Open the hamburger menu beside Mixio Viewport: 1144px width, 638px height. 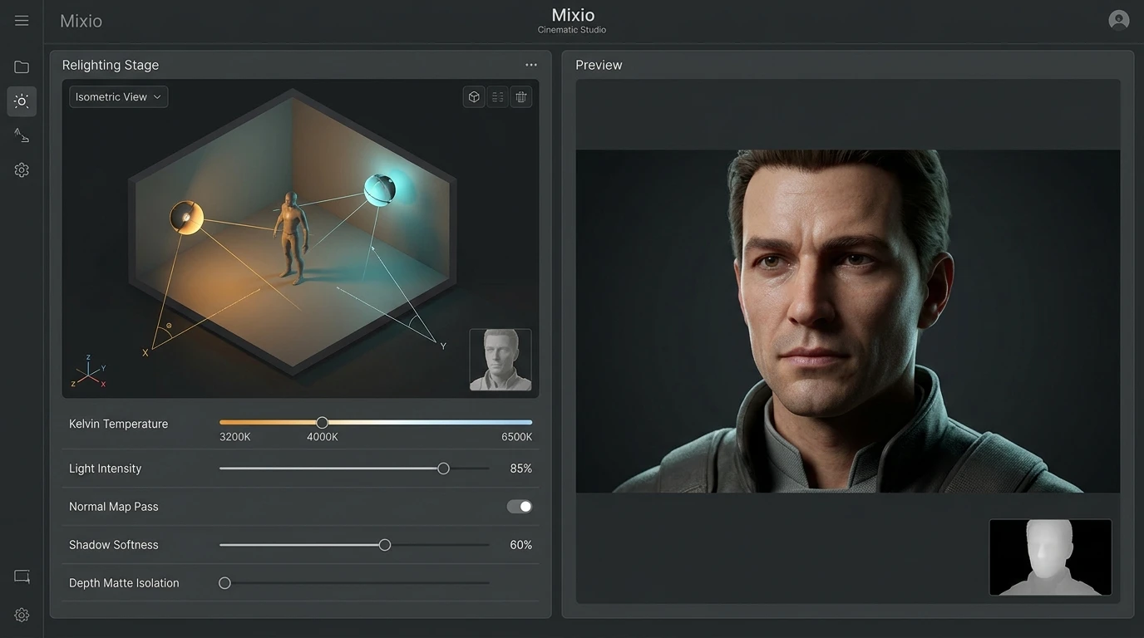22,21
